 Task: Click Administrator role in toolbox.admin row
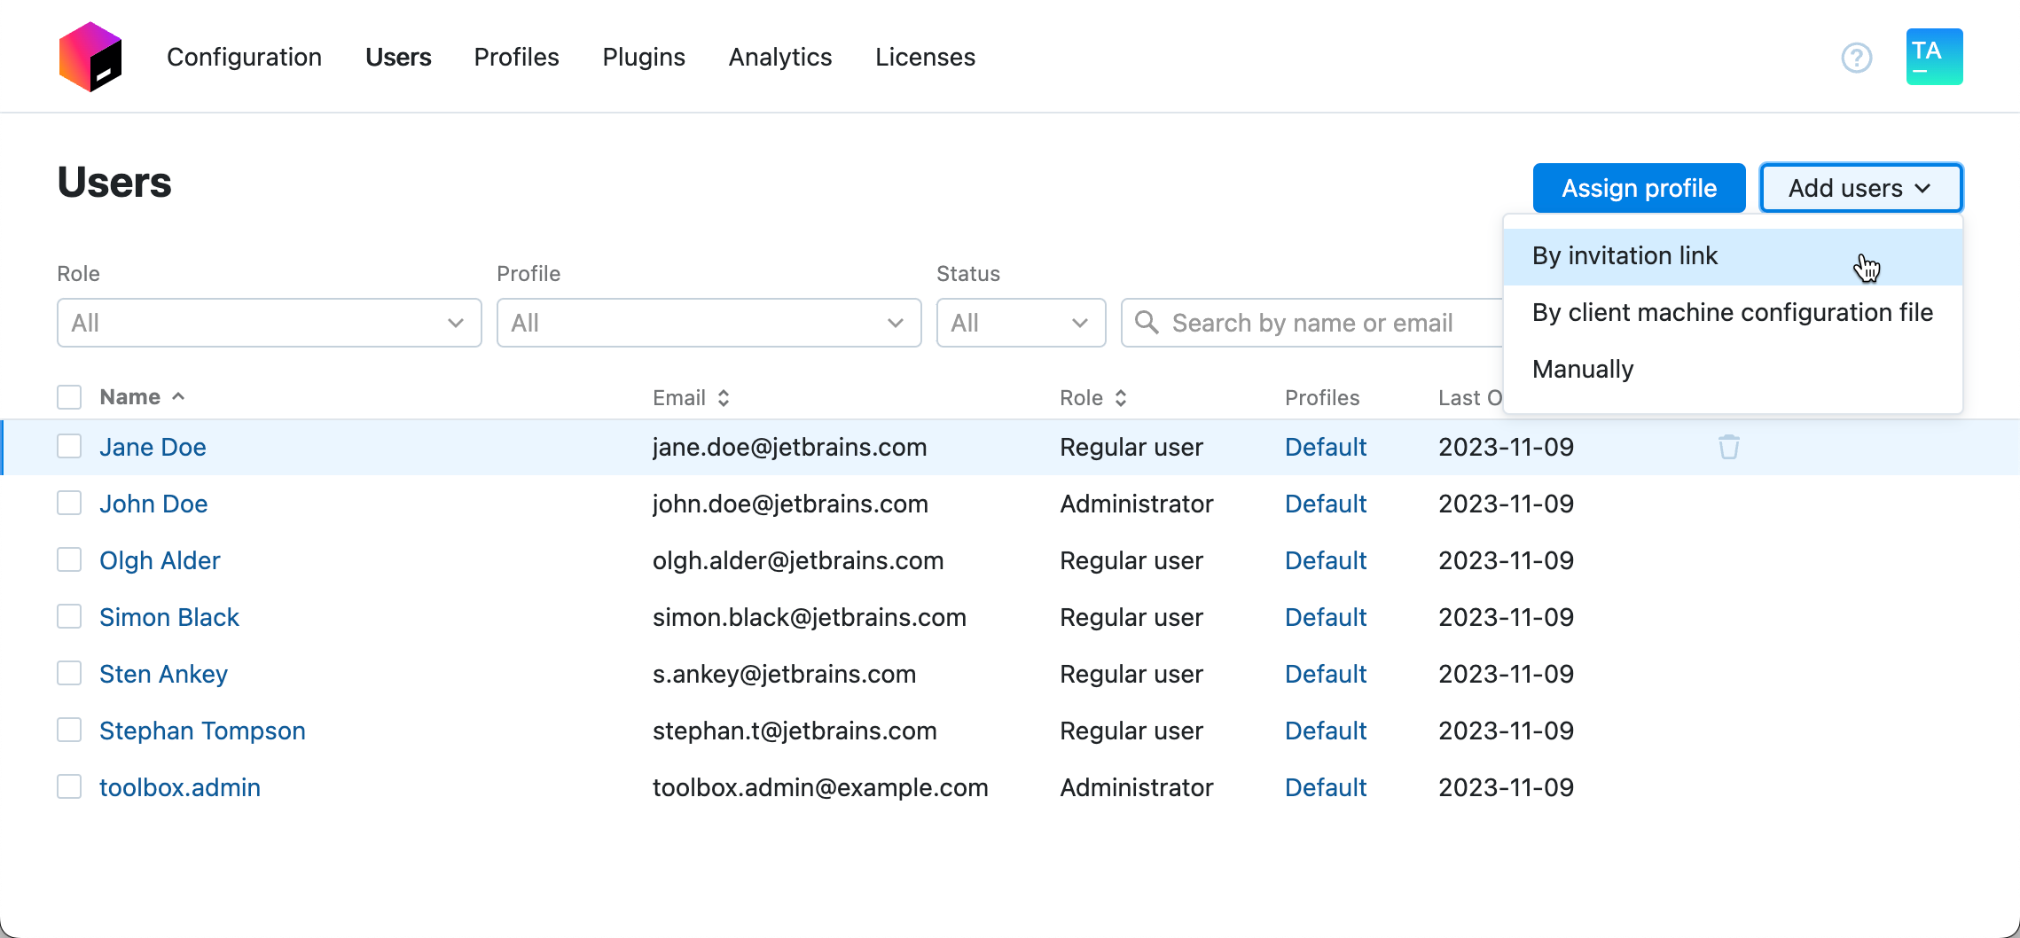1136,787
